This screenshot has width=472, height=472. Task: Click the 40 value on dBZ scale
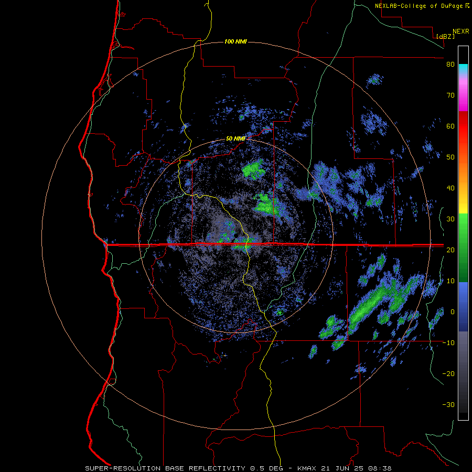click(450, 188)
